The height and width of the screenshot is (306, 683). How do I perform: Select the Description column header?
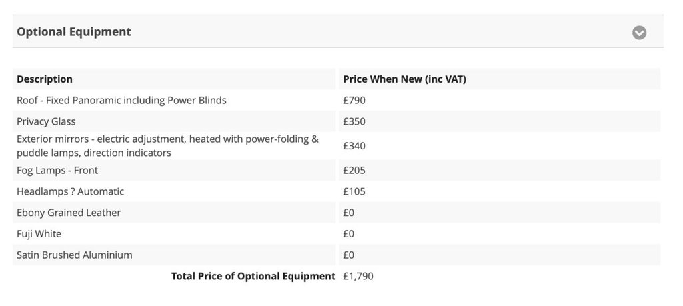[x=45, y=79]
